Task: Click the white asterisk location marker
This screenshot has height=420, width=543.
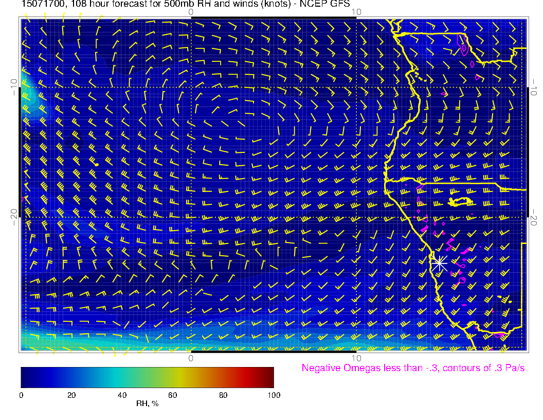Action: 439,263
